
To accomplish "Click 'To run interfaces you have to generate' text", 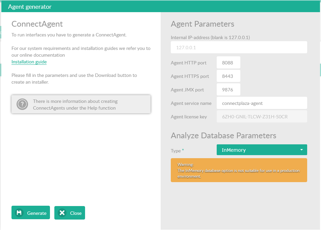I will tap(69, 35).
